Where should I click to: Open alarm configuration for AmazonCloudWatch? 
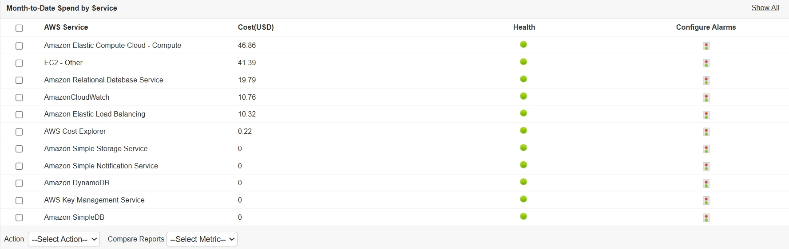tap(706, 97)
